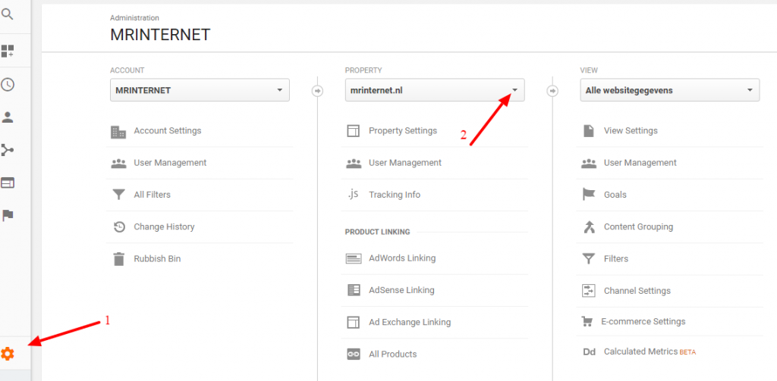Click shopping cart icon beside E-commerce Settings
The image size is (777, 381).
click(x=587, y=322)
